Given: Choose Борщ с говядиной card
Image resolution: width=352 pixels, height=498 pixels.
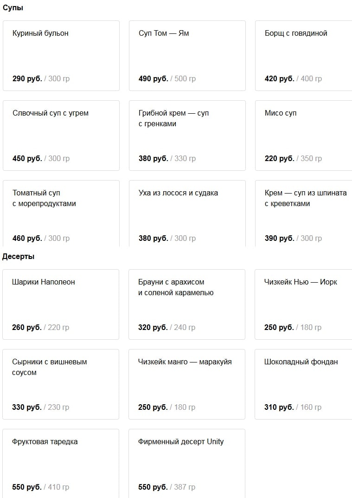Looking at the screenshot, I should pyautogui.click(x=303, y=56).
